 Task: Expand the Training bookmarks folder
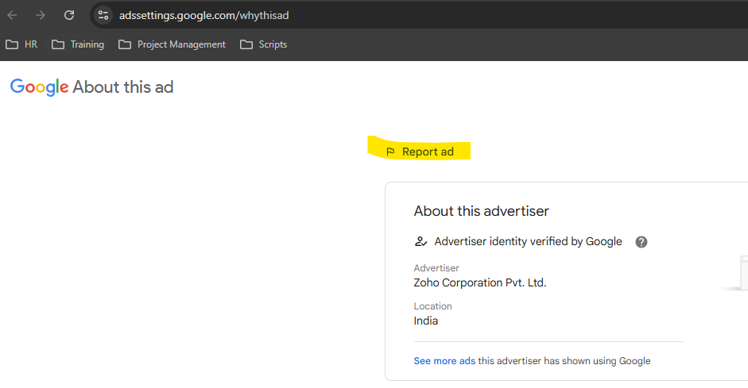(x=78, y=44)
